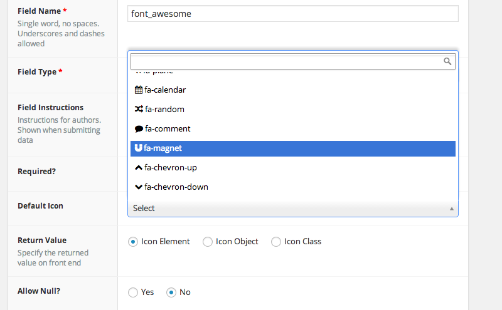This screenshot has height=310, width=502.
Task: Set Allow Null to Yes
Action: 133,292
